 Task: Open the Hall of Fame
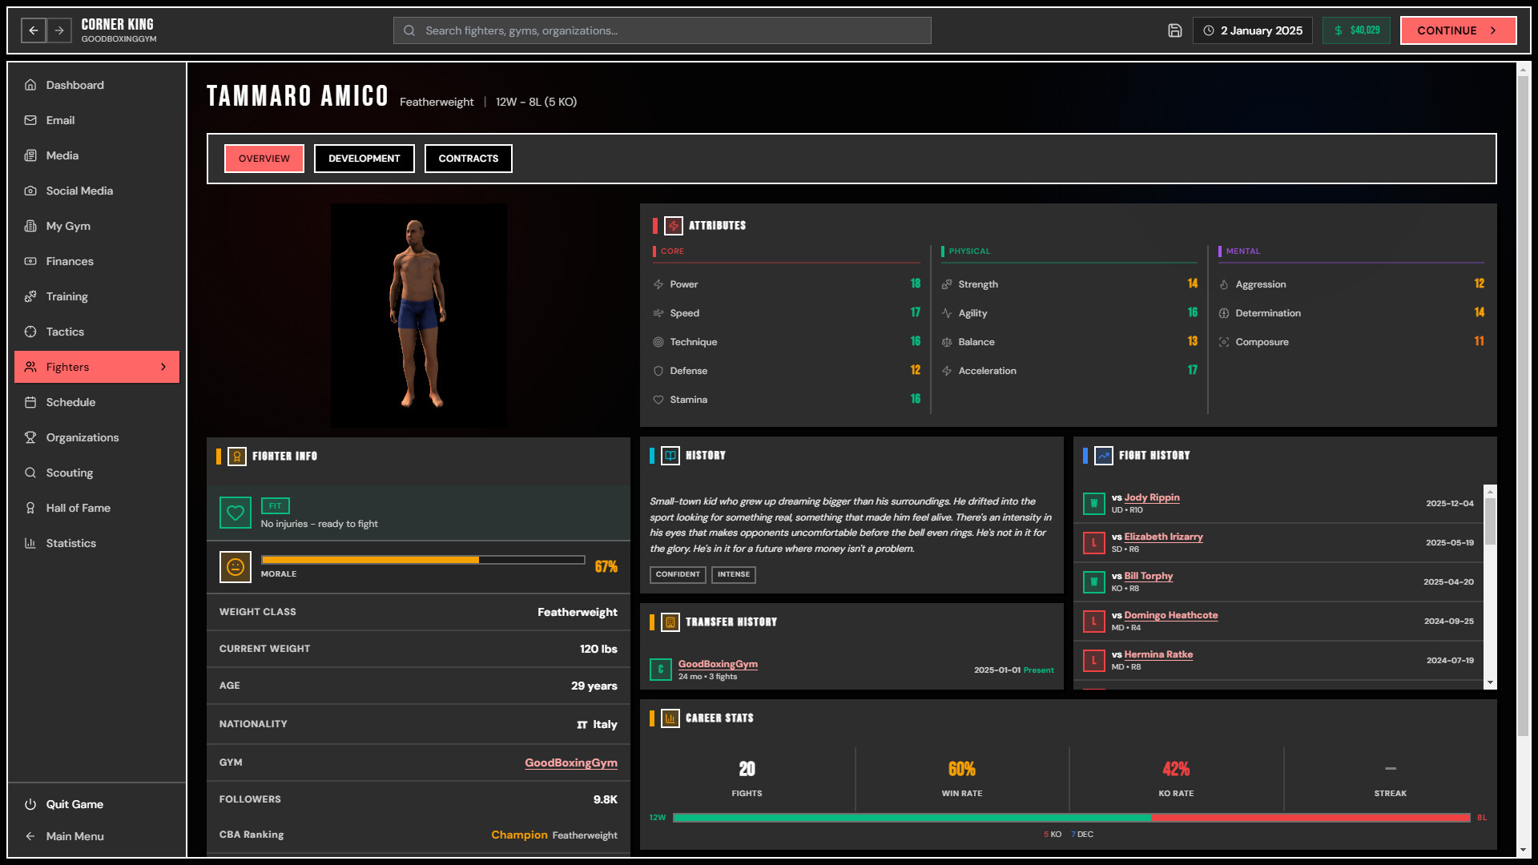[77, 508]
